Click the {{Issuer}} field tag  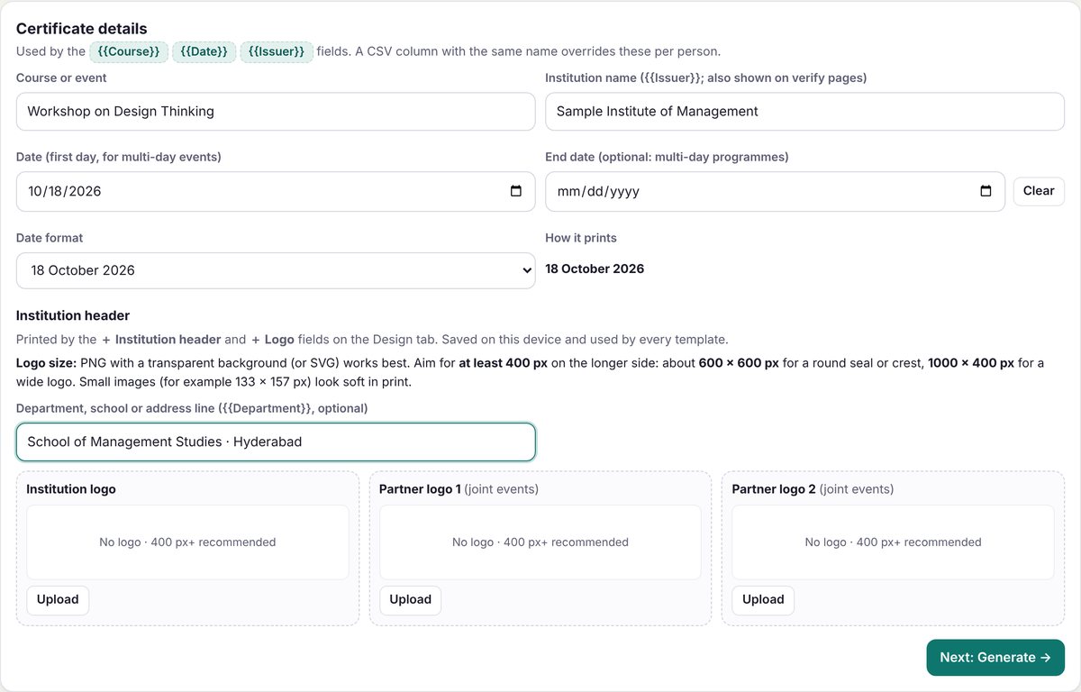click(277, 52)
